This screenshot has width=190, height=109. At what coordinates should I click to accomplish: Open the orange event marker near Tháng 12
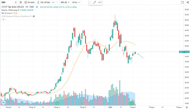tap(81, 103)
